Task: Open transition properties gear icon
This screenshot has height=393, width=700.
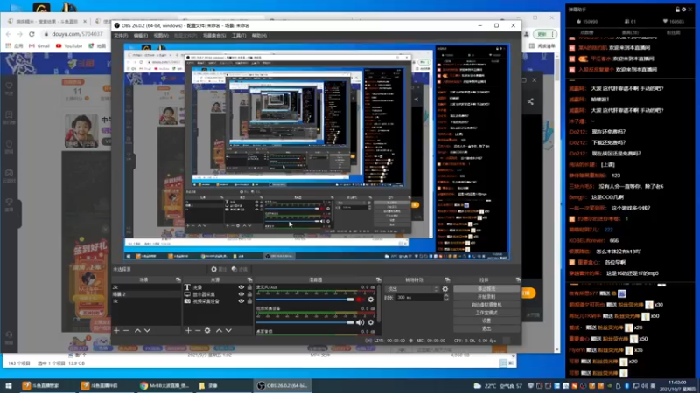Action: [445, 289]
